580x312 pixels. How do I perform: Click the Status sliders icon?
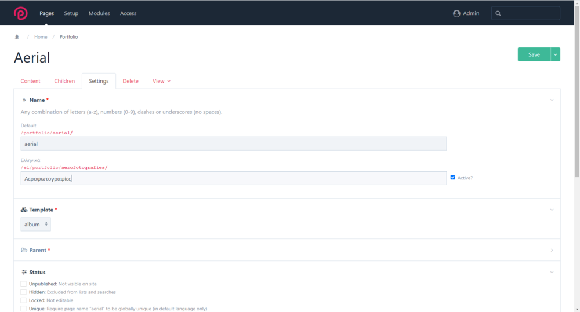[x=24, y=272]
